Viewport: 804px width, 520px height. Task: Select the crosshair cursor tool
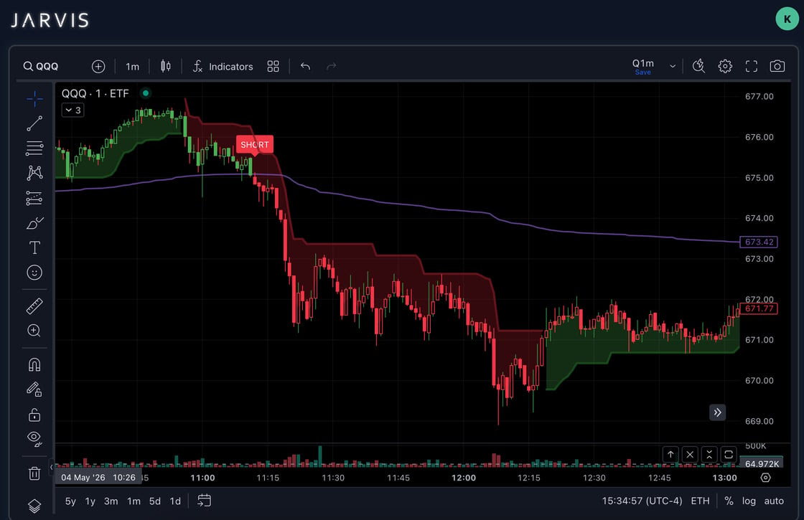pos(34,98)
